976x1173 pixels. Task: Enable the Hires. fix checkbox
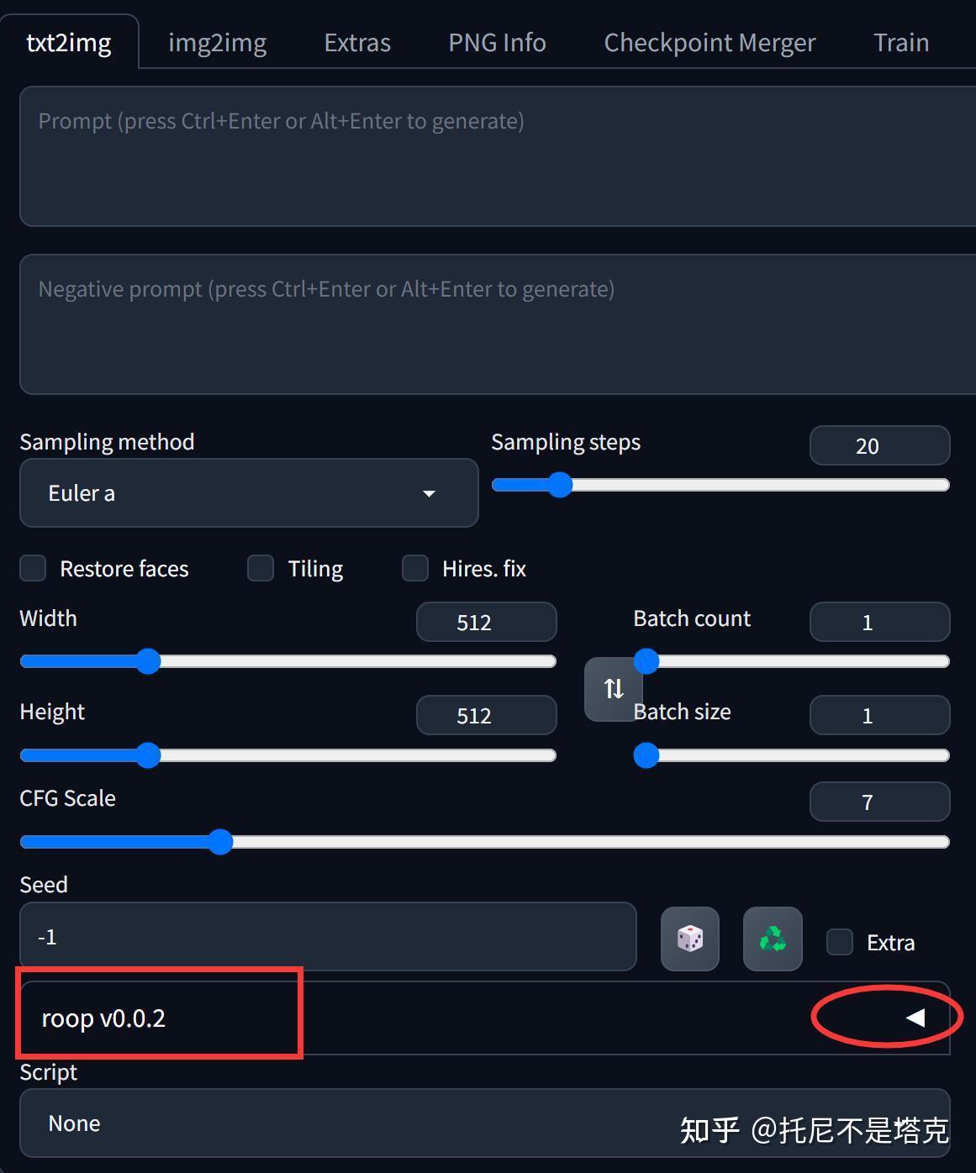415,569
